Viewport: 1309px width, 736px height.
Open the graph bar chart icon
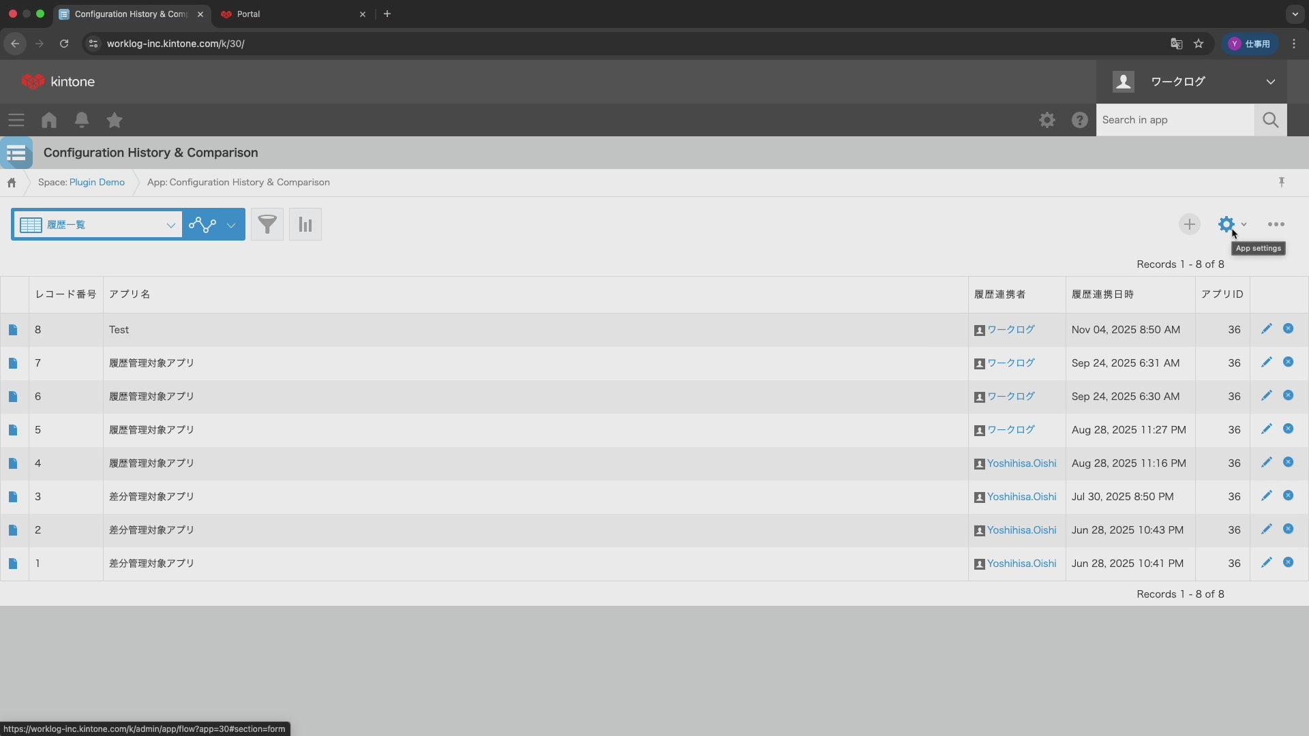coord(305,224)
